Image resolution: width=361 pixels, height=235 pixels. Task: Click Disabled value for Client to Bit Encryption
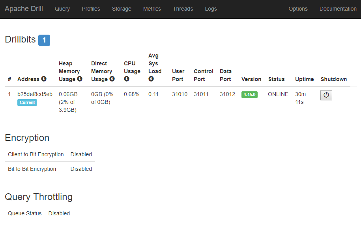81,154
